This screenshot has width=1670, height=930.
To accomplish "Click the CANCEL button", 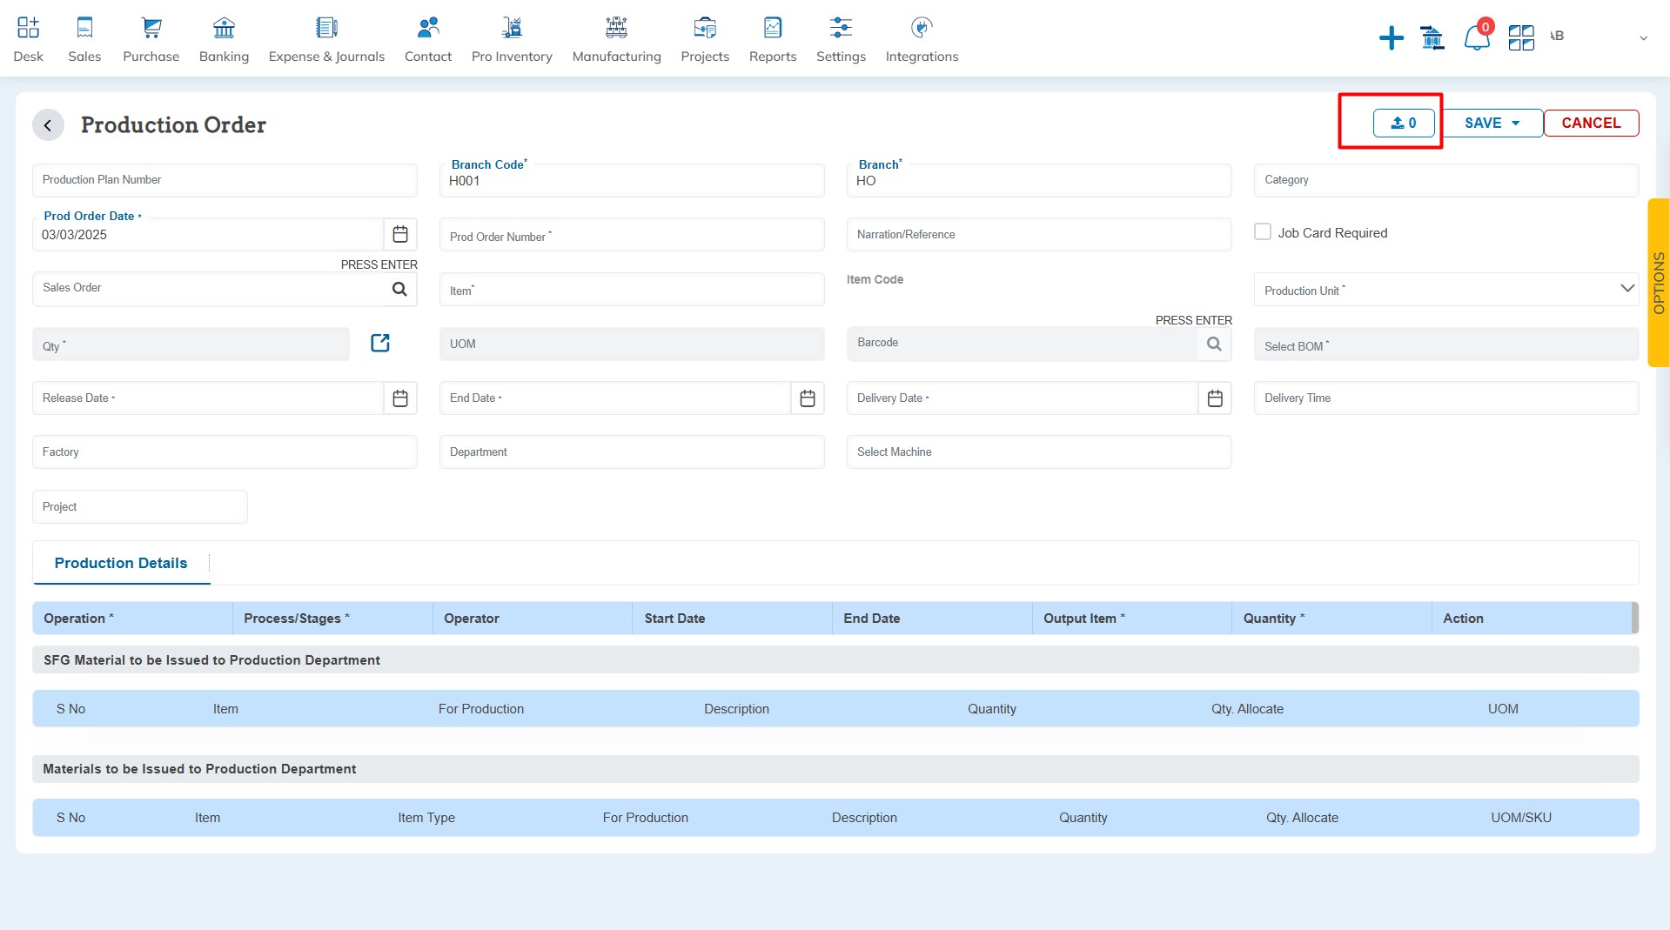I will tap(1591, 123).
